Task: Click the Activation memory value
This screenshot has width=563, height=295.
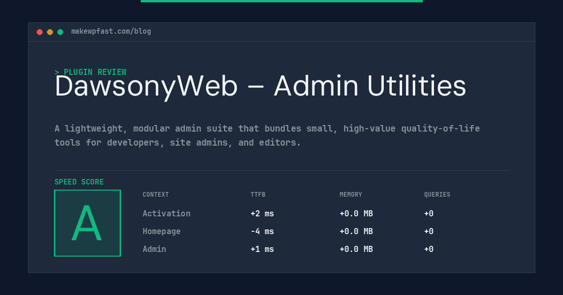Action: 356,214
